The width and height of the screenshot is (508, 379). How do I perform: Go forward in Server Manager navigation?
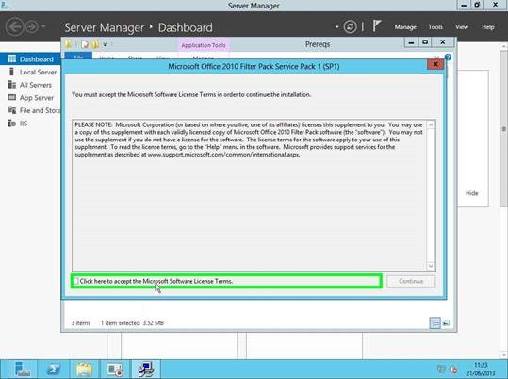coord(32,27)
